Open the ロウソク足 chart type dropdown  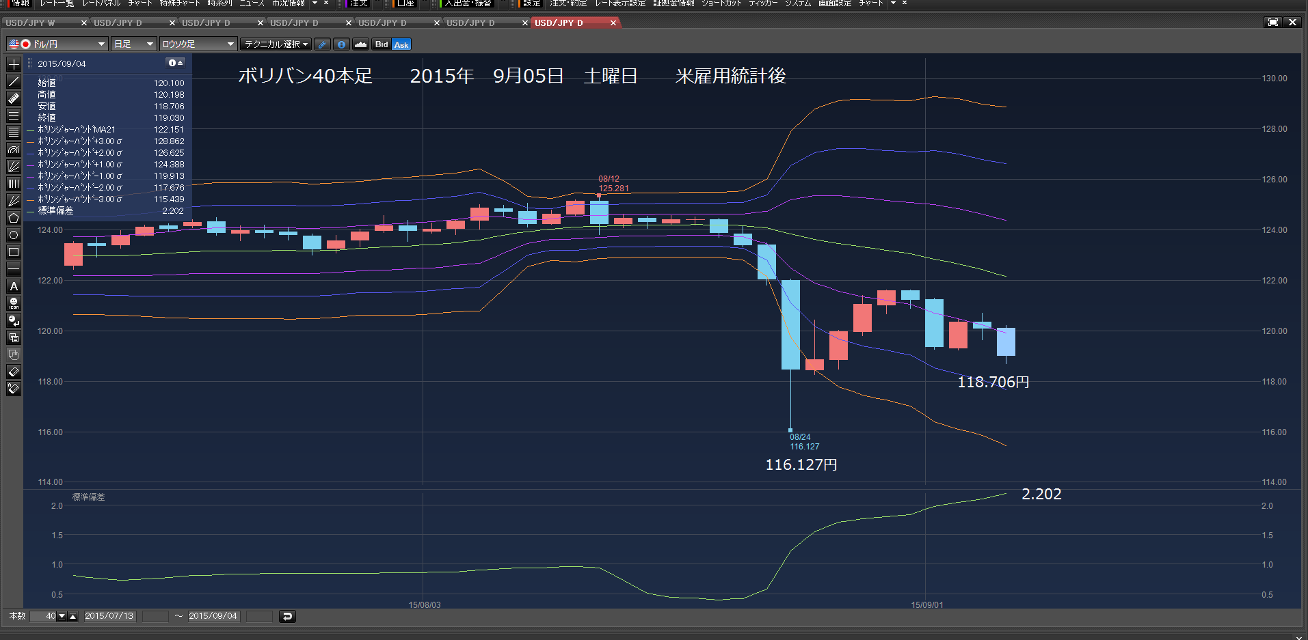(x=198, y=44)
